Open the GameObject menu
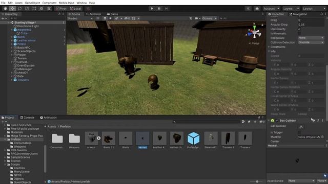 point(32,3)
